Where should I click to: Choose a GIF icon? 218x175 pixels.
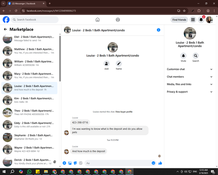[81, 163]
